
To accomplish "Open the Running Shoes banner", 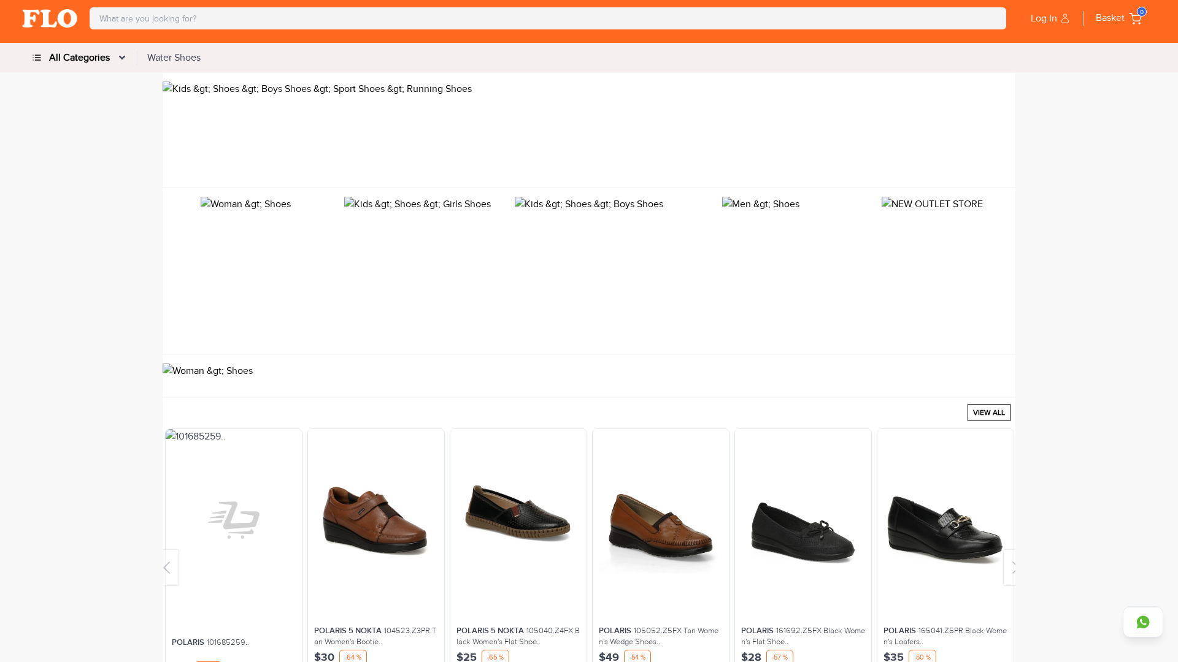I will click(x=588, y=130).
